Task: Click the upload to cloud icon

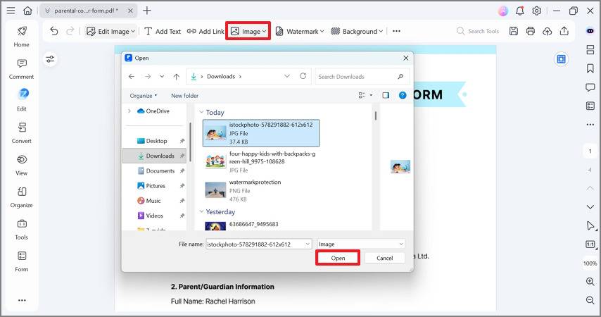Action: pyautogui.click(x=548, y=31)
